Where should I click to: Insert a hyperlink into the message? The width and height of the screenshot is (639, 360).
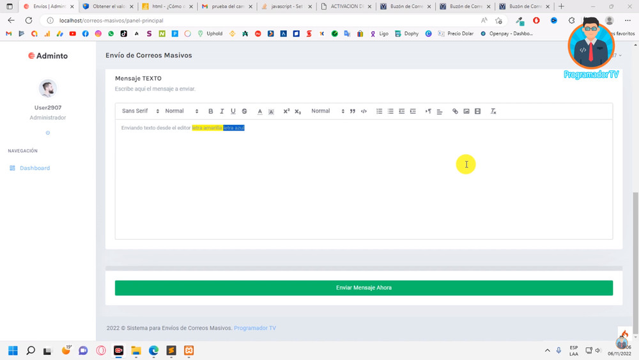point(455,111)
